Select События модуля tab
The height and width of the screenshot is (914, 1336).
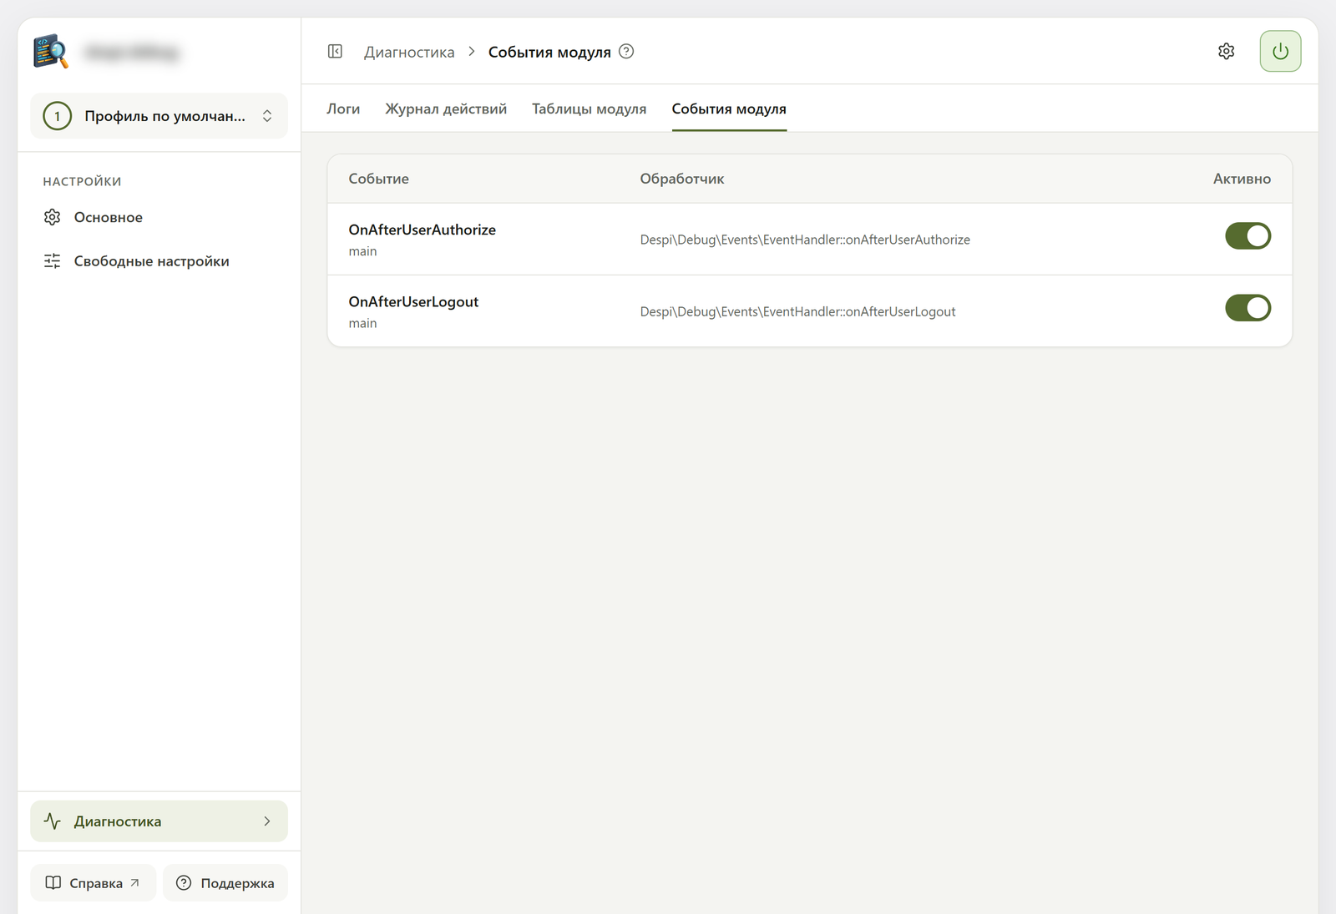pyautogui.click(x=729, y=109)
